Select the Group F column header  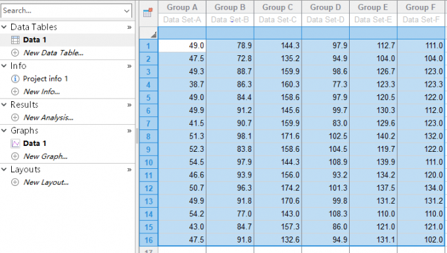[x=421, y=7]
